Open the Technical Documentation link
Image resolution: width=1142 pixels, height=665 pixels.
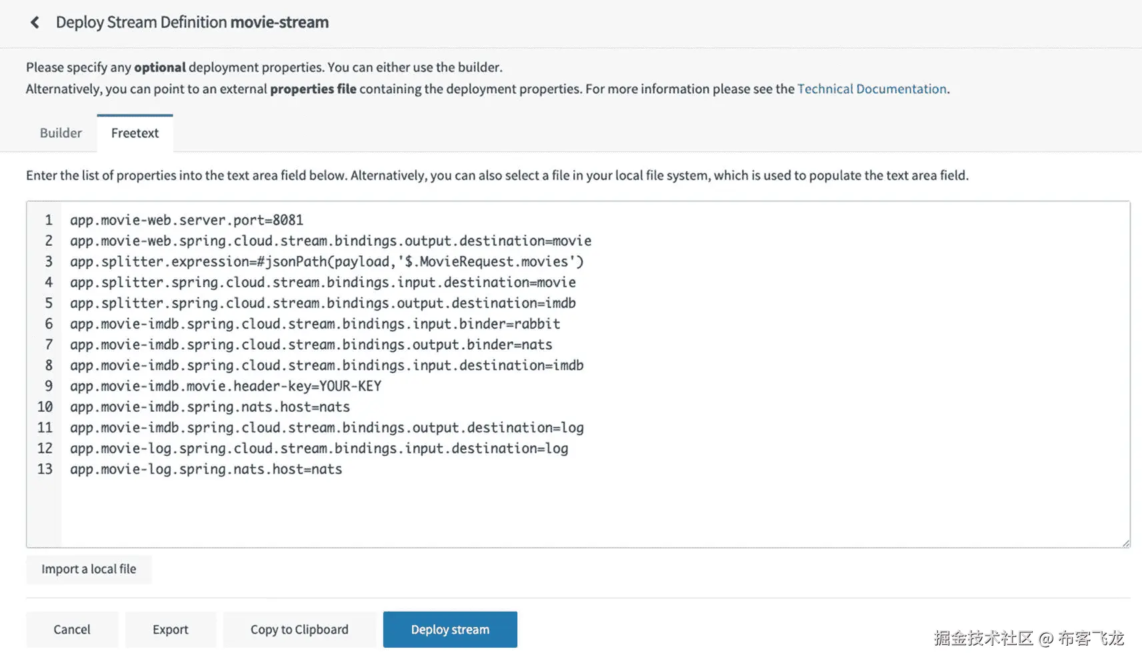click(x=872, y=89)
